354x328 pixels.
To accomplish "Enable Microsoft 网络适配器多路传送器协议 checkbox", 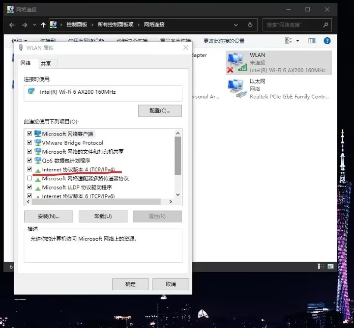I will point(30,178).
